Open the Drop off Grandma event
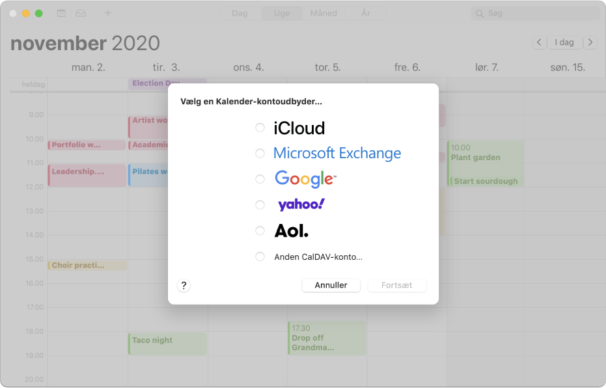Image resolution: width=606 pixels, height=388 pixels. coord(327,338)
